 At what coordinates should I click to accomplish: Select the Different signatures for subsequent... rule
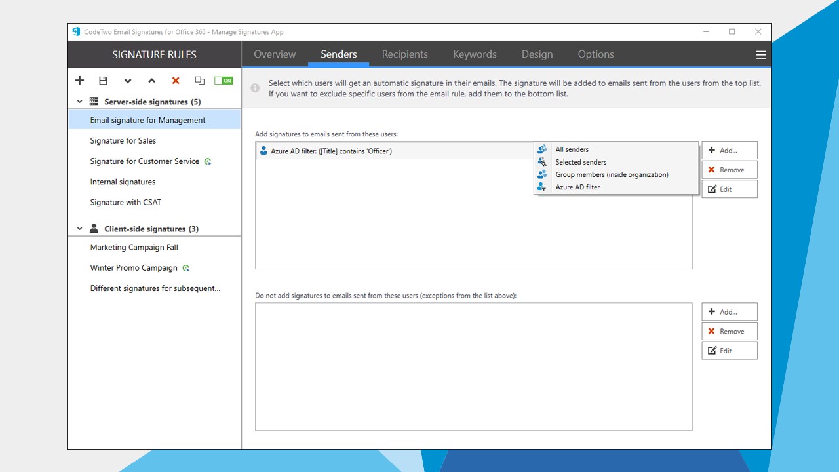point(154,288)
